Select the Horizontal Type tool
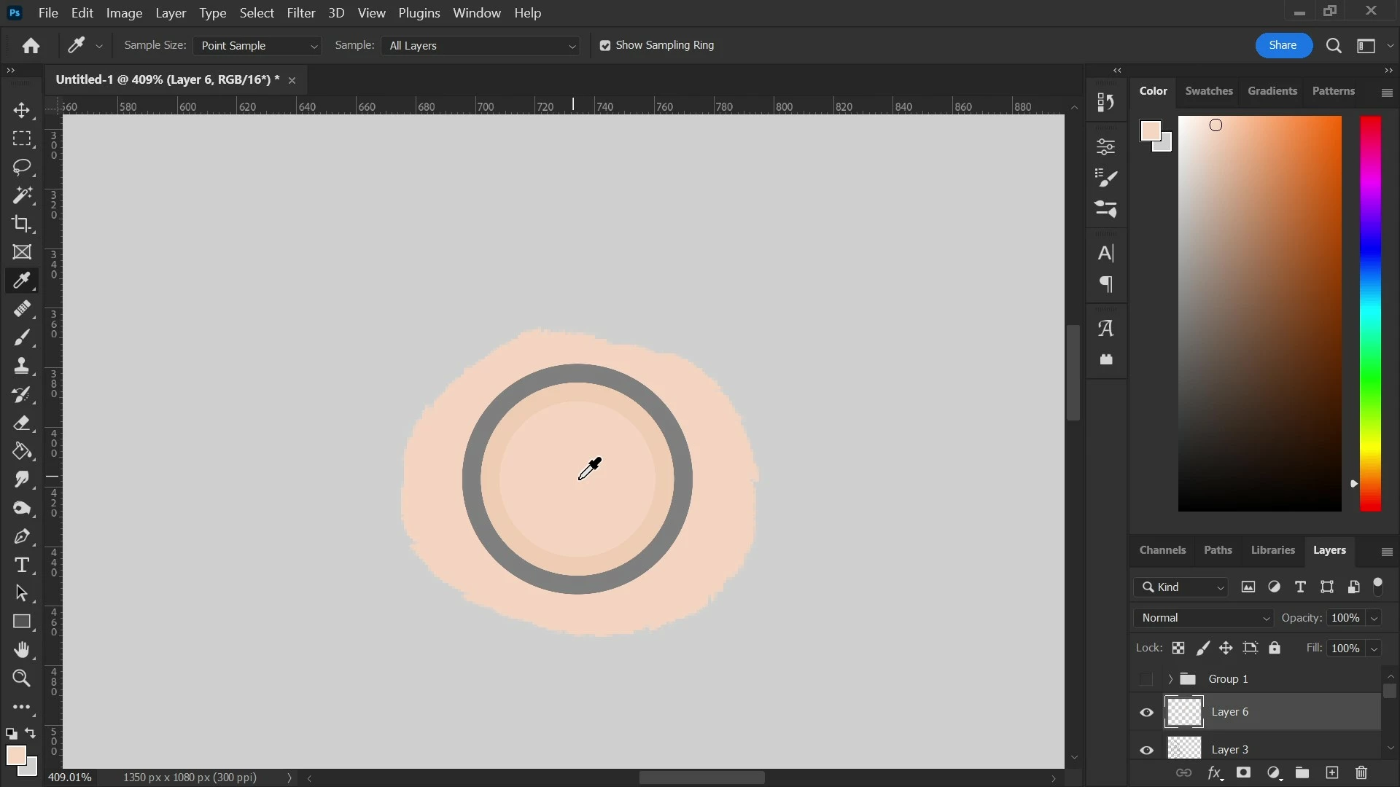The width and height of the screenshot is (1400, 787). [22, 565]
